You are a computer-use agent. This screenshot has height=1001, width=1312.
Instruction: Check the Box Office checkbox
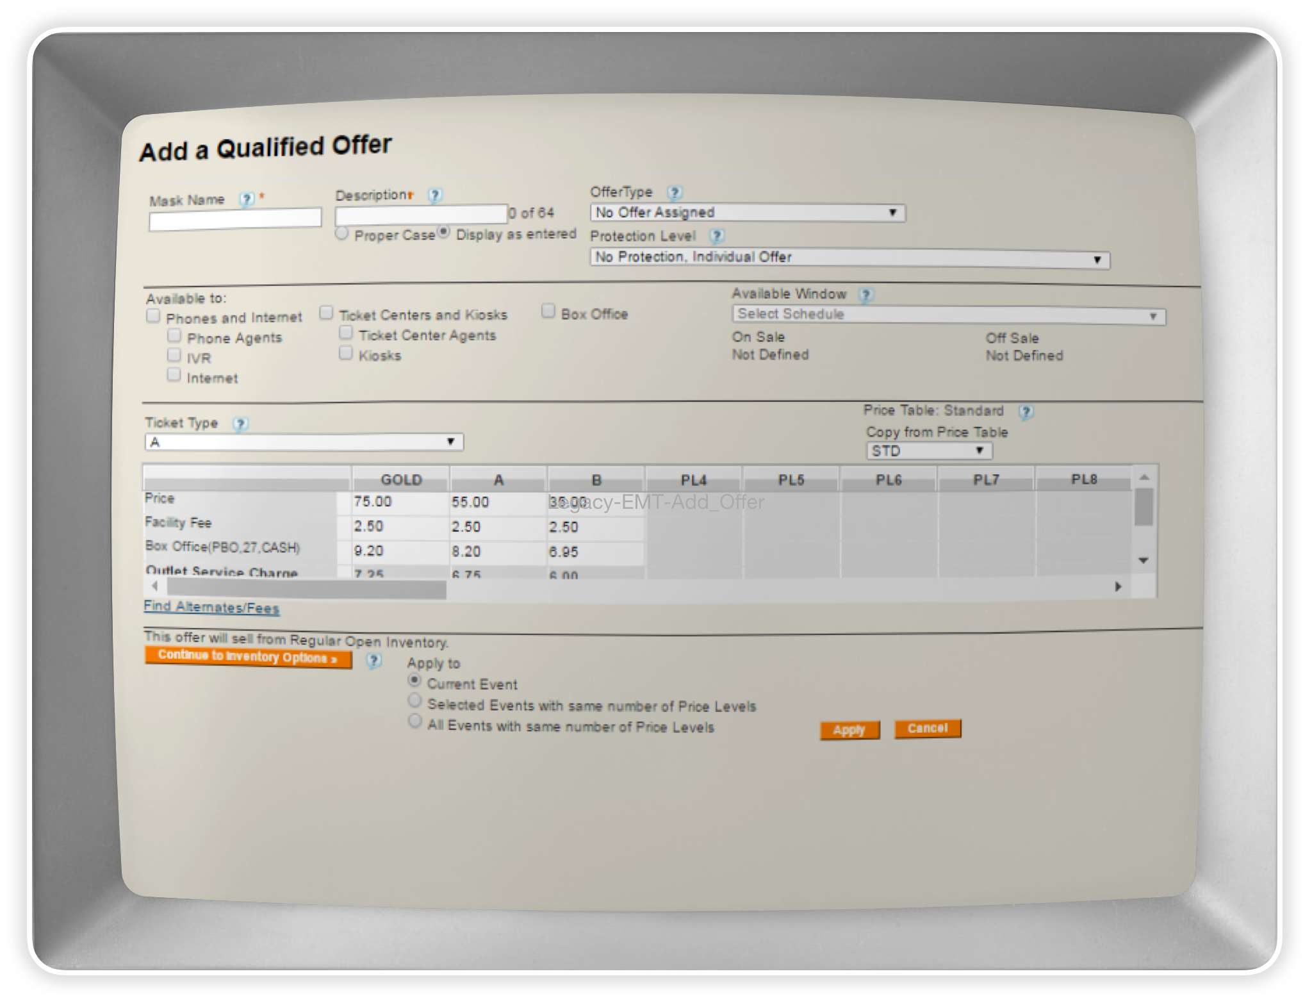coord(548,311)
